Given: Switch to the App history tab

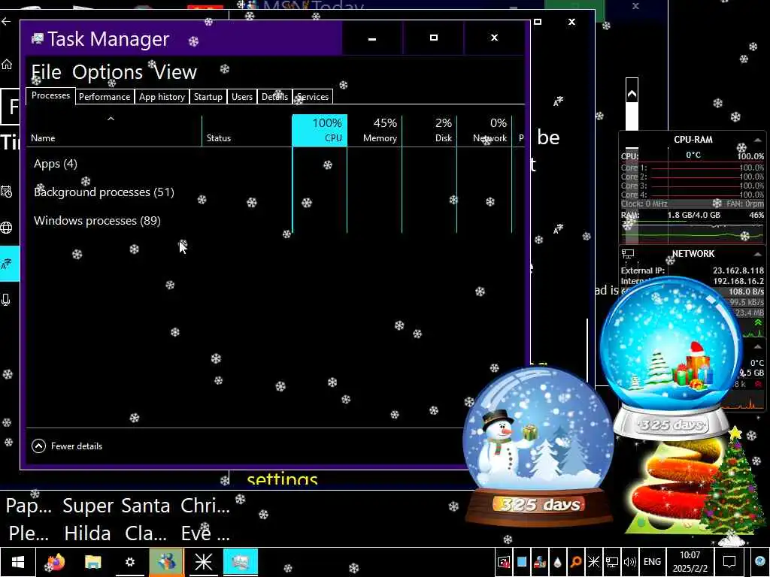Looking at the screenshot, I should tap(162, 97).
